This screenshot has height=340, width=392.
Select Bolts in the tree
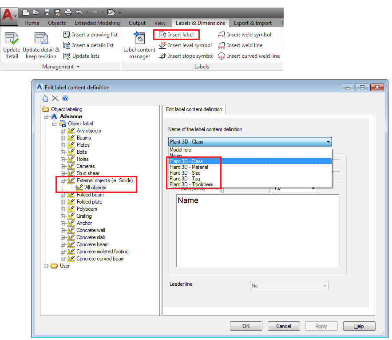click(82, 152)
